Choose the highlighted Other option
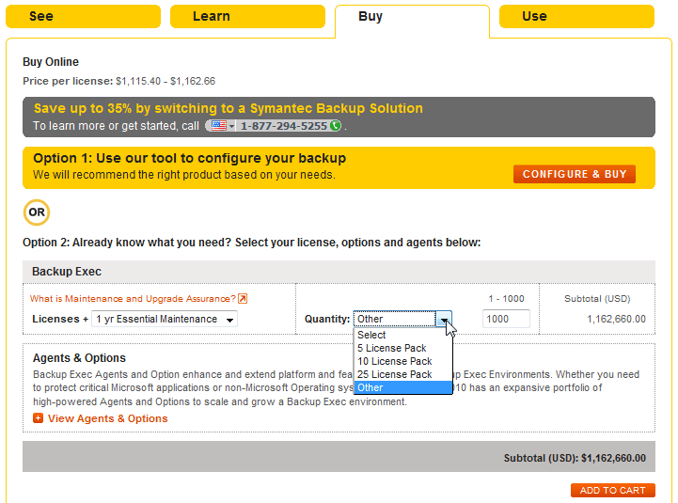Image resolution: width=678 pixels, height=503 pixels. 402,387
